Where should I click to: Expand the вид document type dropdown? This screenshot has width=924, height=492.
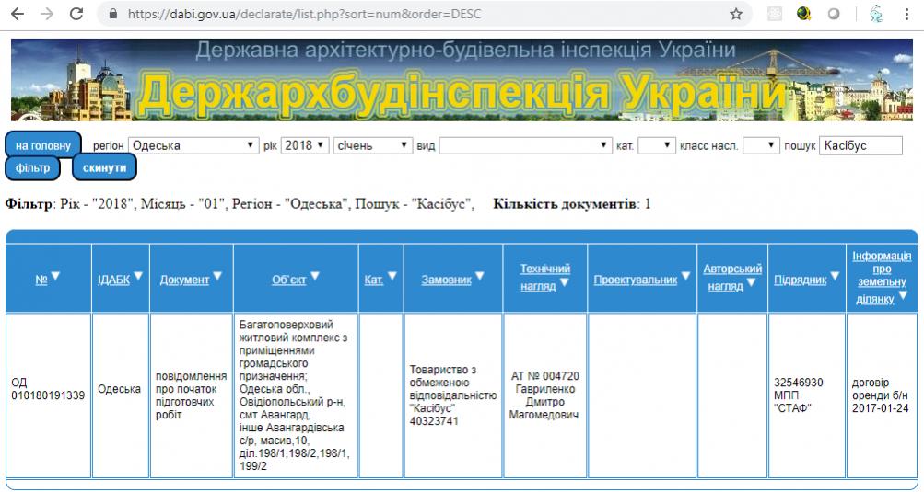525,145
